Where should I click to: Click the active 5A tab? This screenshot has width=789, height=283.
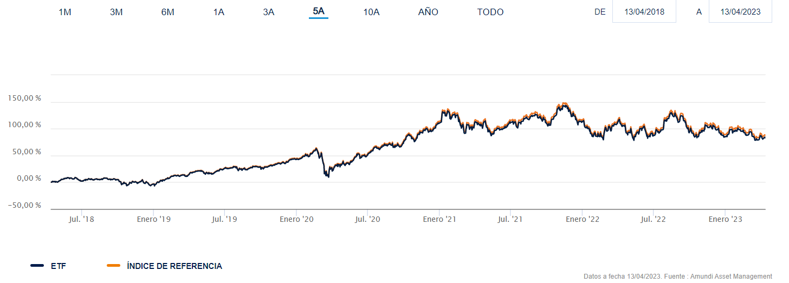tap(319, 11)
